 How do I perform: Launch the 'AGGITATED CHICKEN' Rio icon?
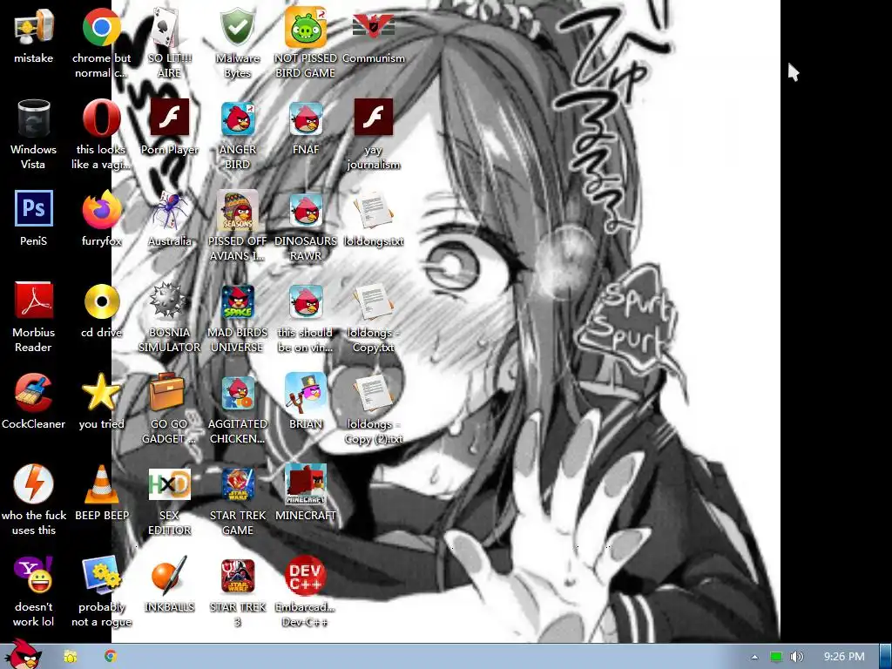tap(237, 393)
